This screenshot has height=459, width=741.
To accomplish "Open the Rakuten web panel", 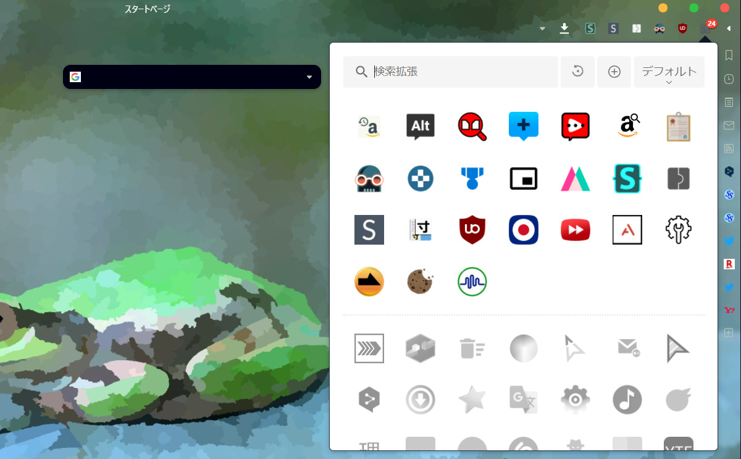I will [729, 264].
